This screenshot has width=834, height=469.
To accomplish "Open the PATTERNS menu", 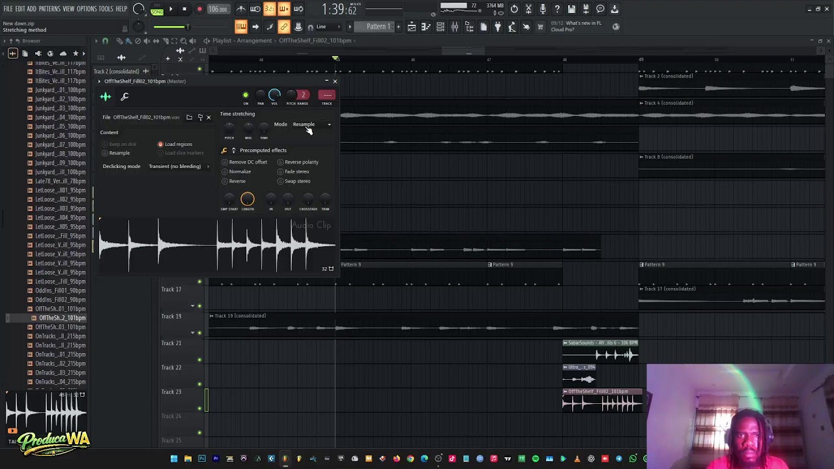I will coord(50,9).
